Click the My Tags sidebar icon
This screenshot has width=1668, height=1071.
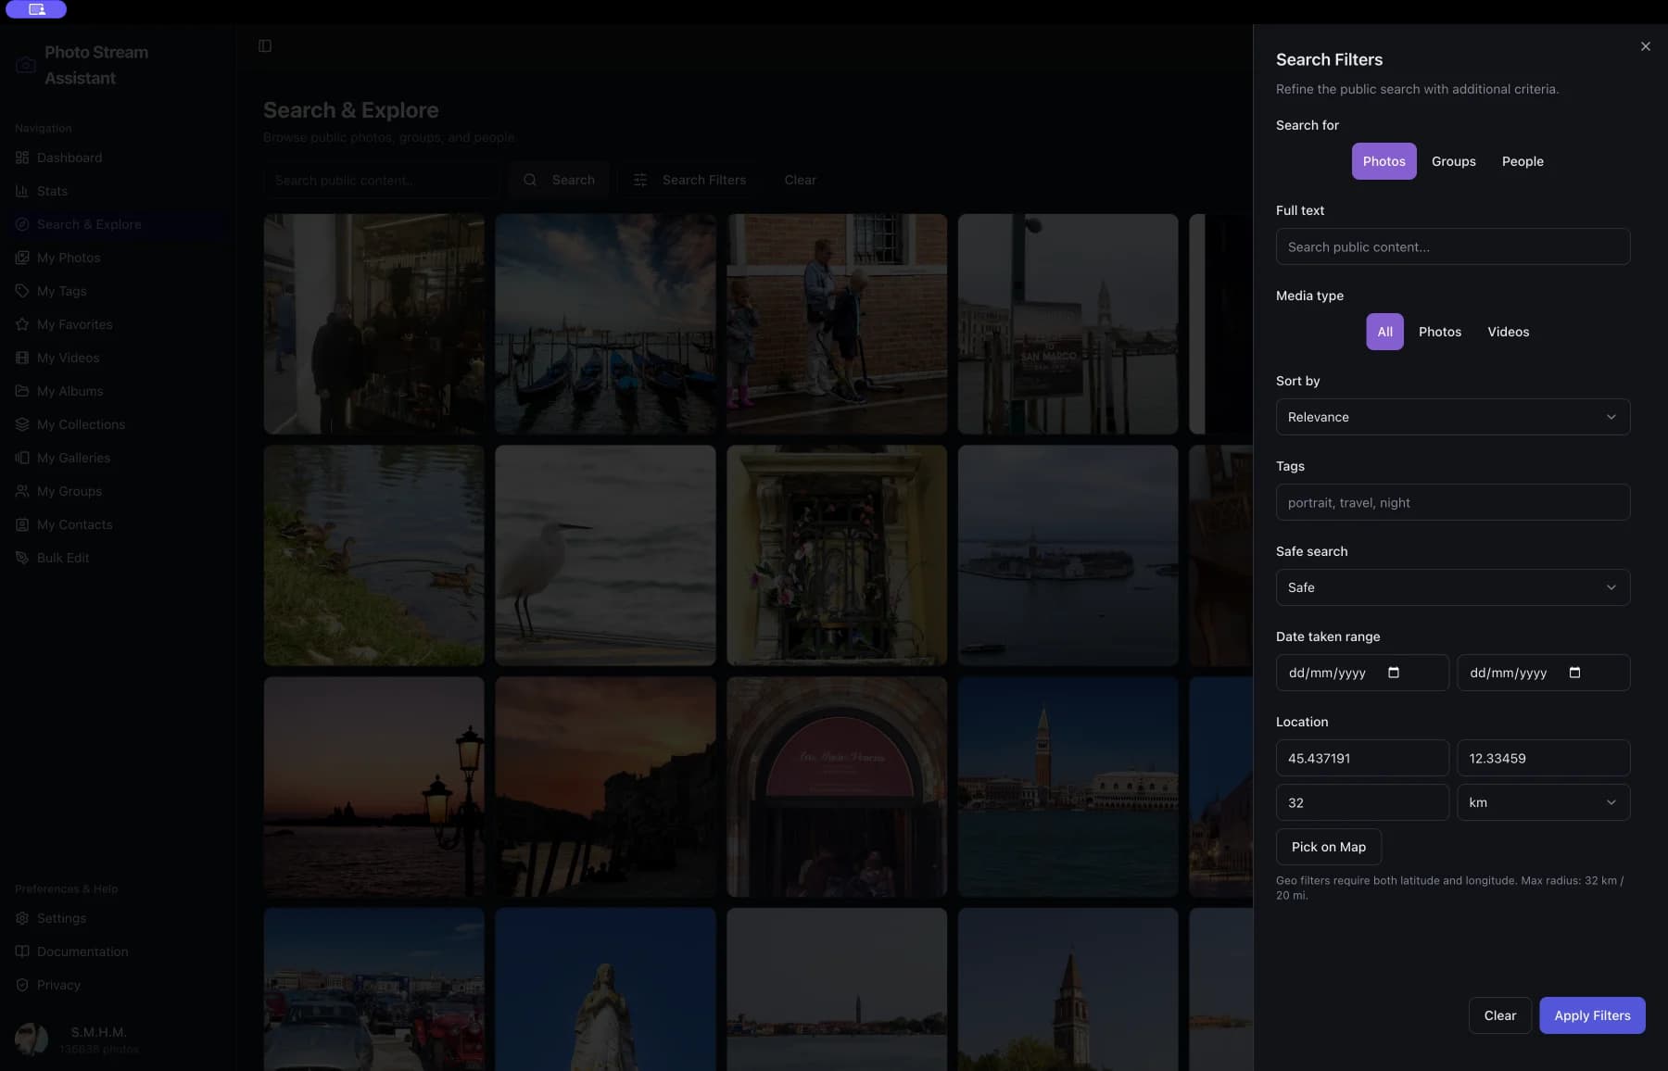21,291
